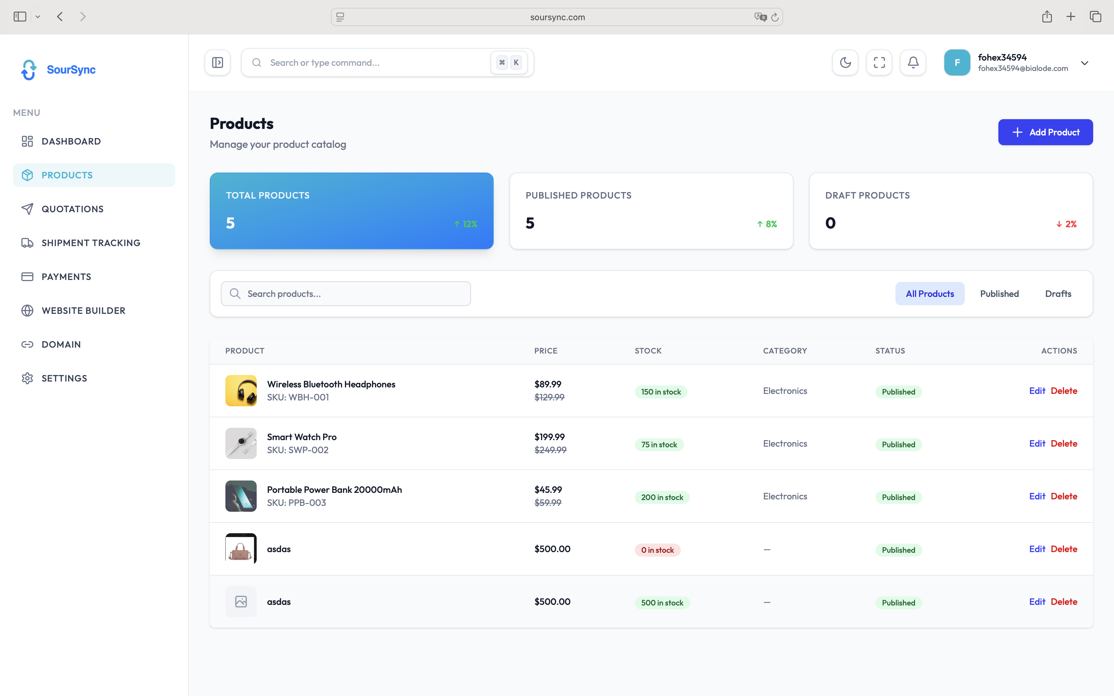Open the Settings menu item
This screenshot has height=696, width=1114.
point(64,378)
